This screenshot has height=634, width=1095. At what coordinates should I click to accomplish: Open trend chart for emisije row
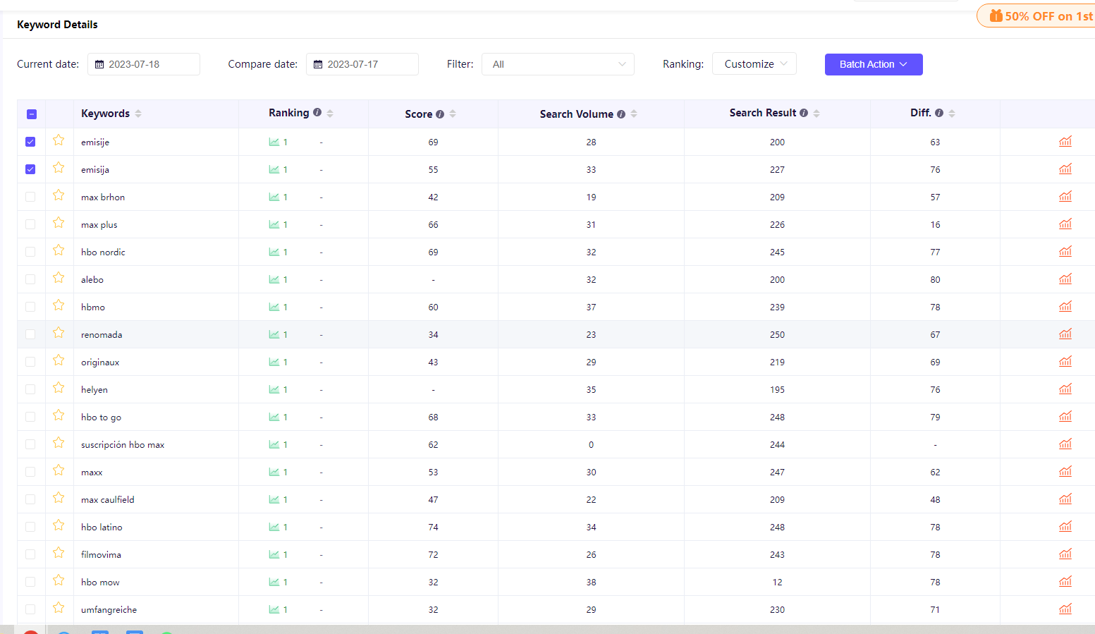[1065, 141]
